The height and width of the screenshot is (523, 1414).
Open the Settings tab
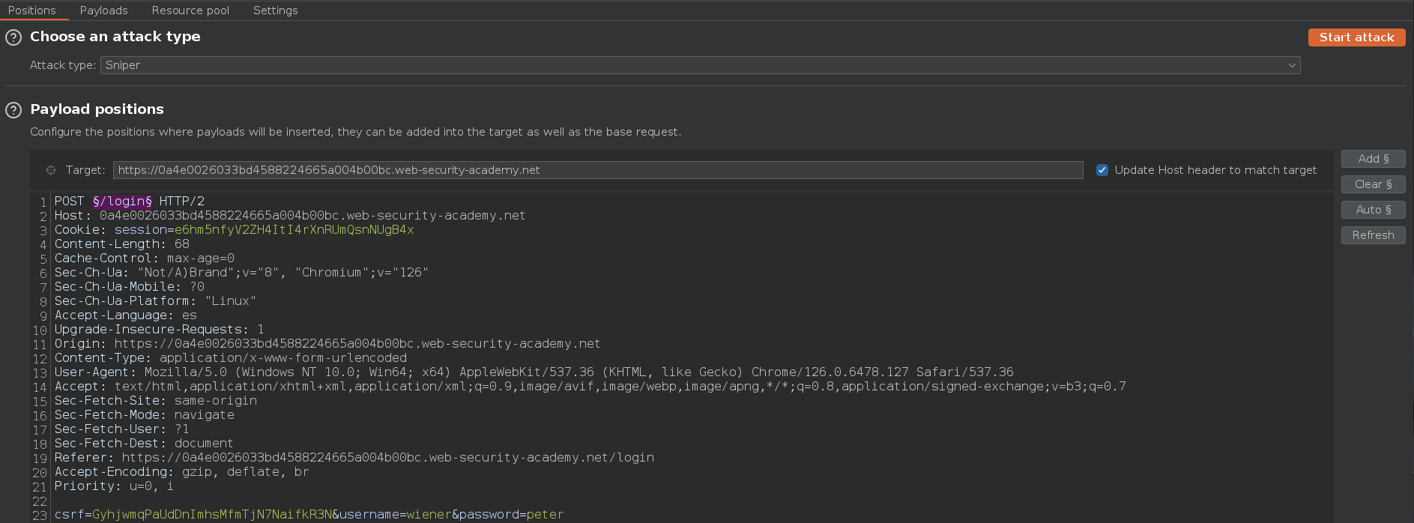pos(275,10)
